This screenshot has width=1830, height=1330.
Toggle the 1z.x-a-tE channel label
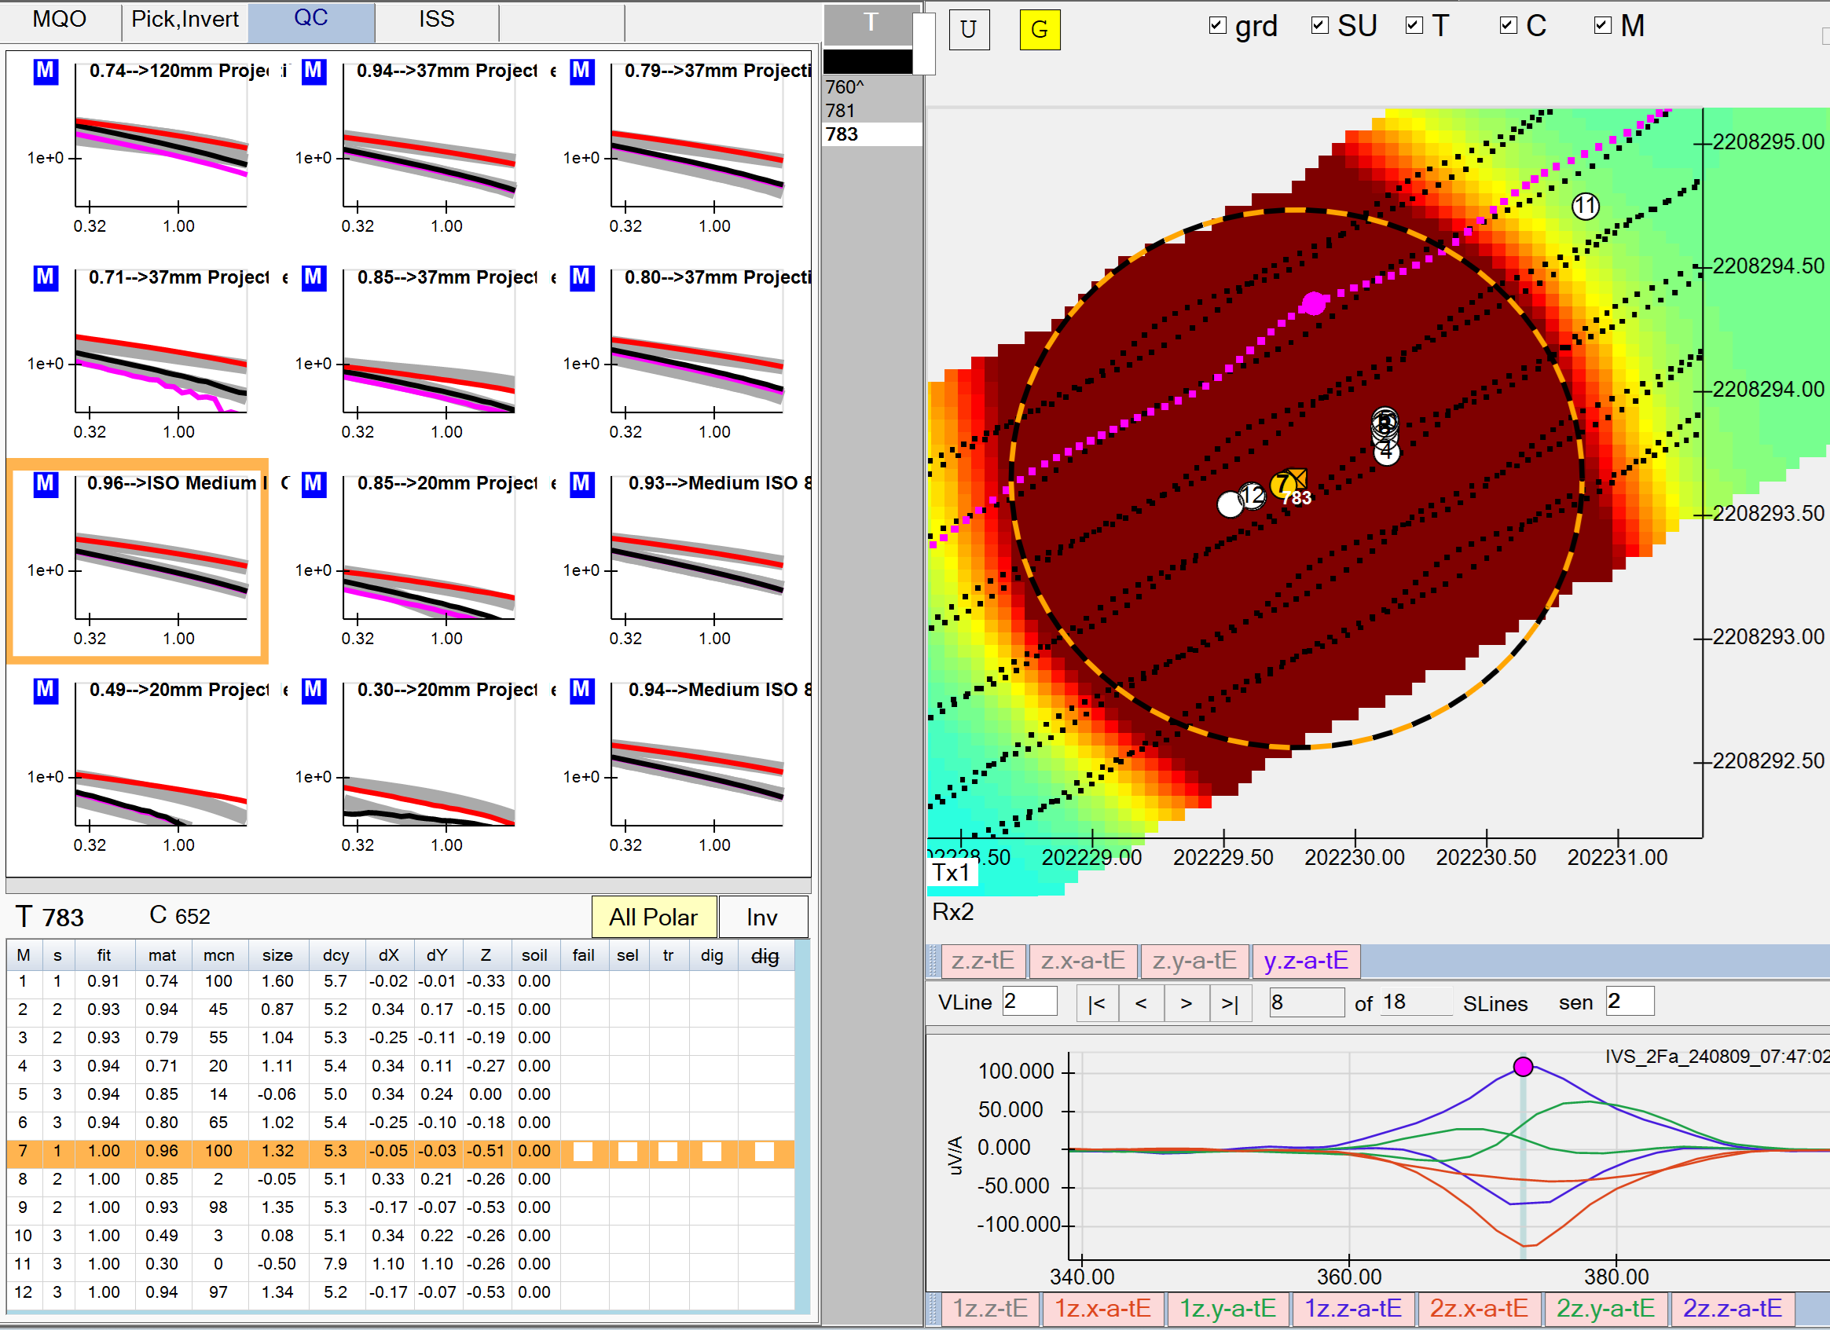point(1102,1308)
